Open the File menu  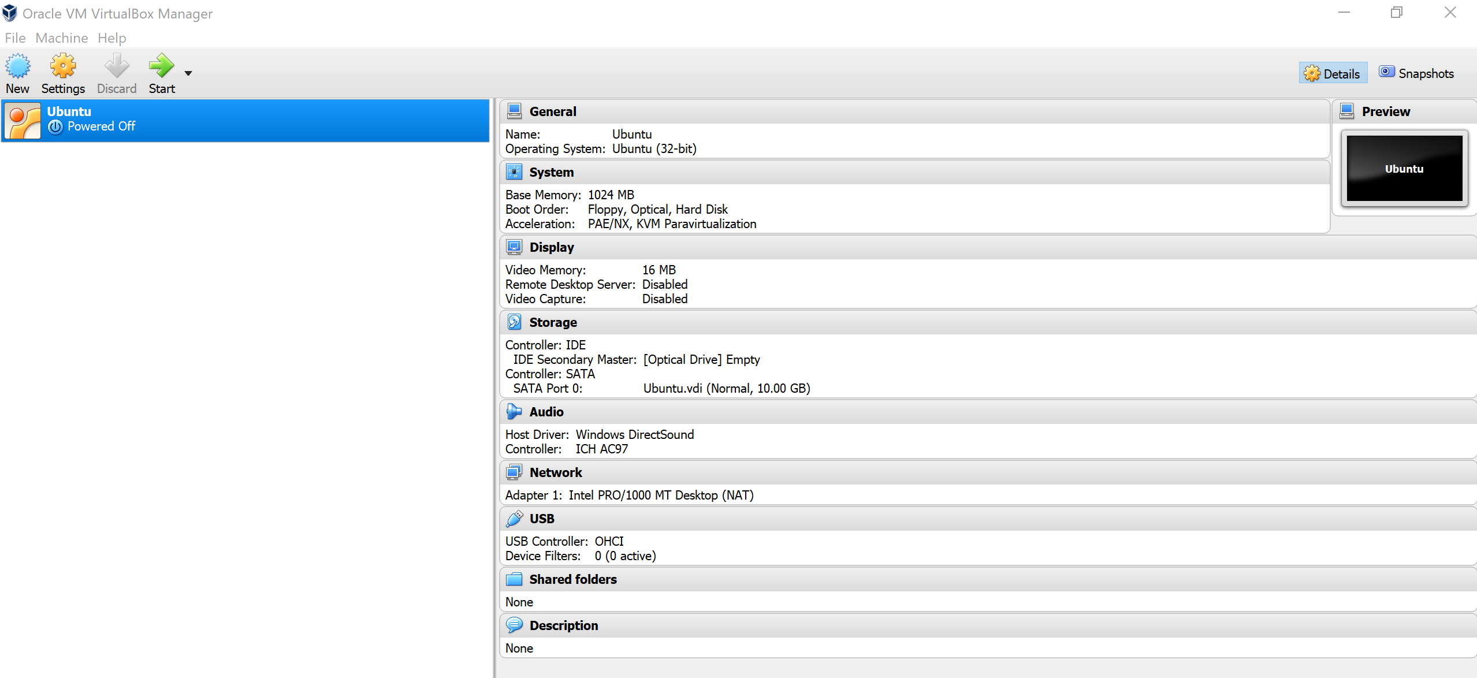point(15,38)
